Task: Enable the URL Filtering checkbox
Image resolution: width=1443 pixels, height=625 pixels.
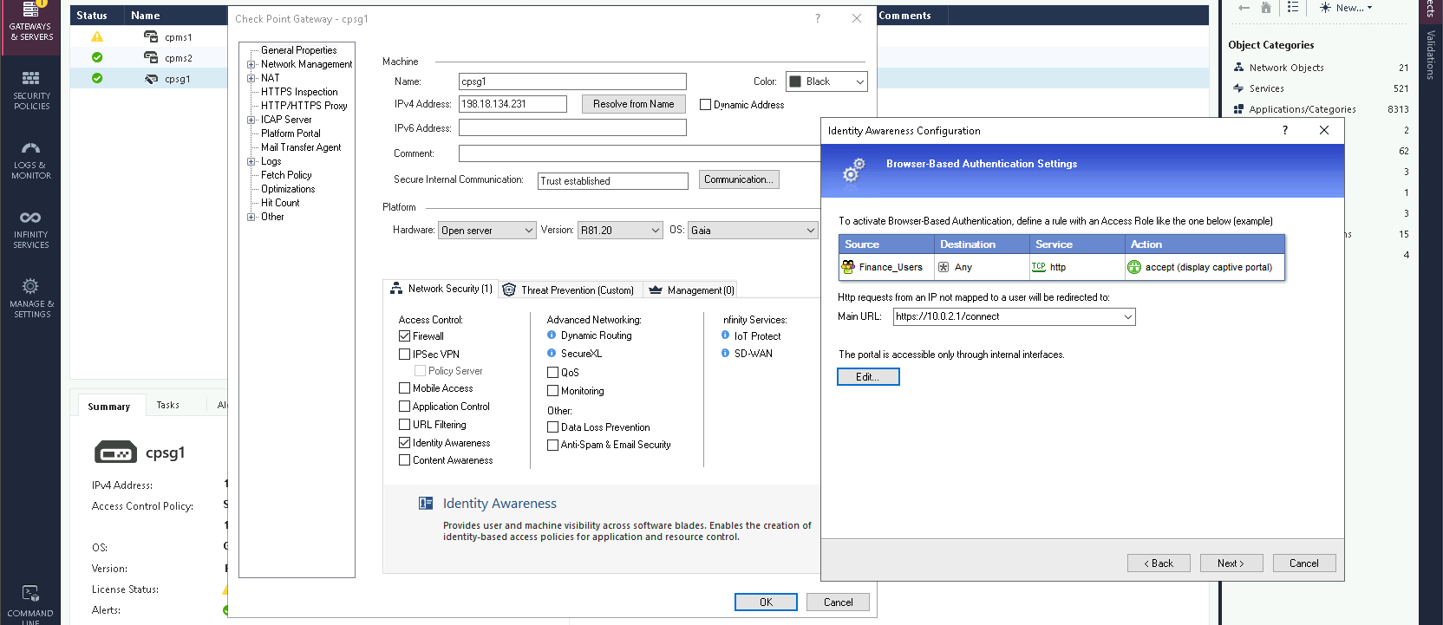Action: coord(404,425)
